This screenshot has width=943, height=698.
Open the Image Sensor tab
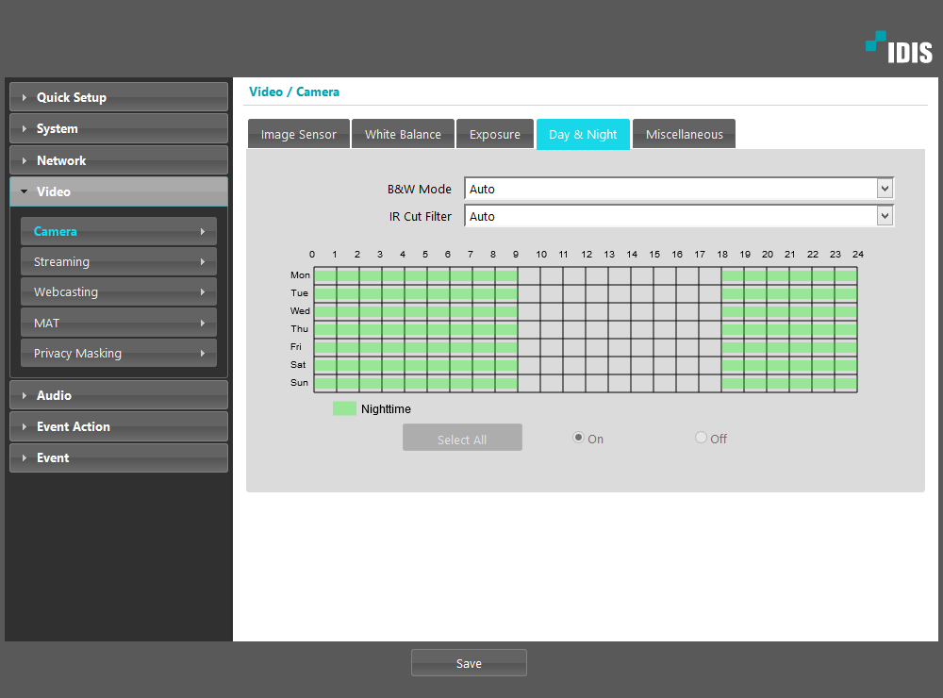(x=298, y=134)
